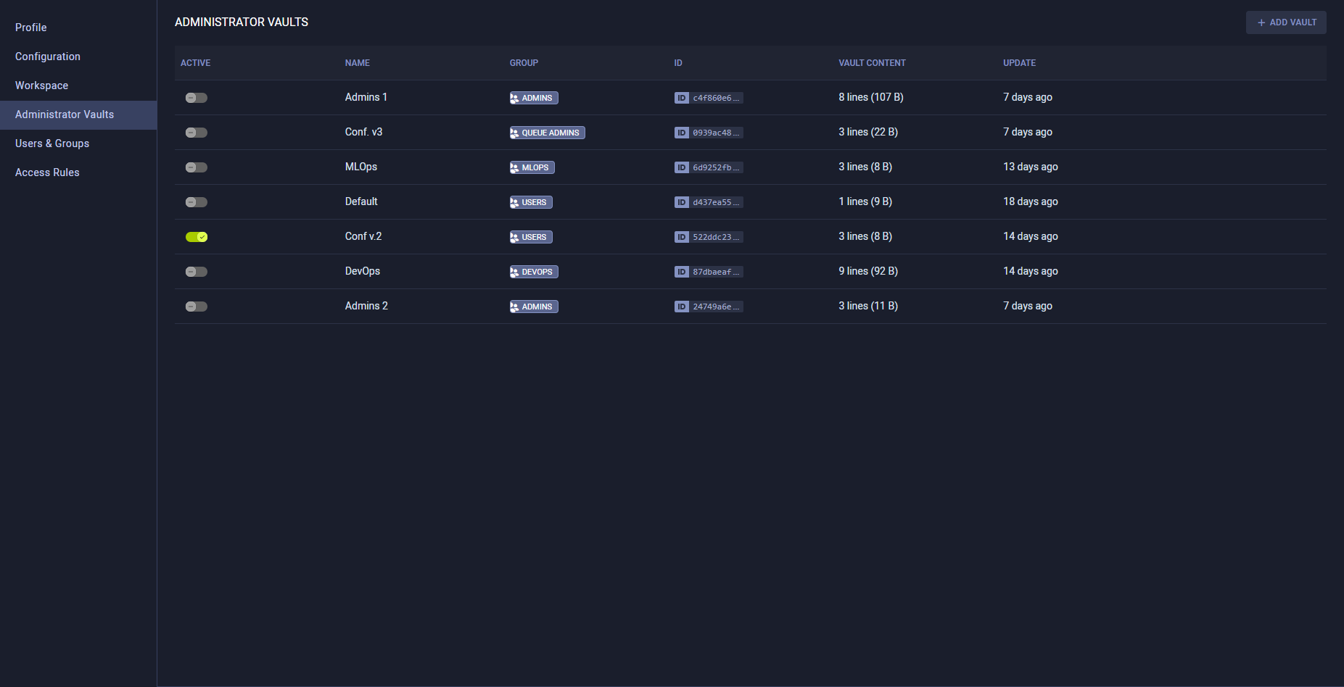The image size is (1344, 687).
Task: Toggle the Admins 2 vault on
Action: (196, 307)
